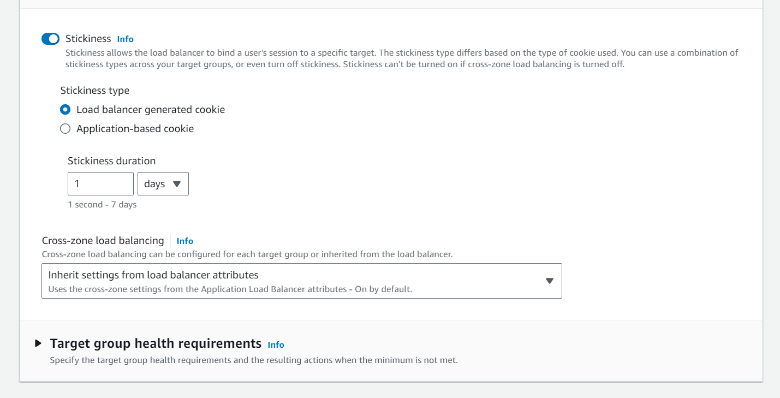Turn off the Stickiness toggle switch
The height and width of the screenshot is (398, 780).
(50, 39)
